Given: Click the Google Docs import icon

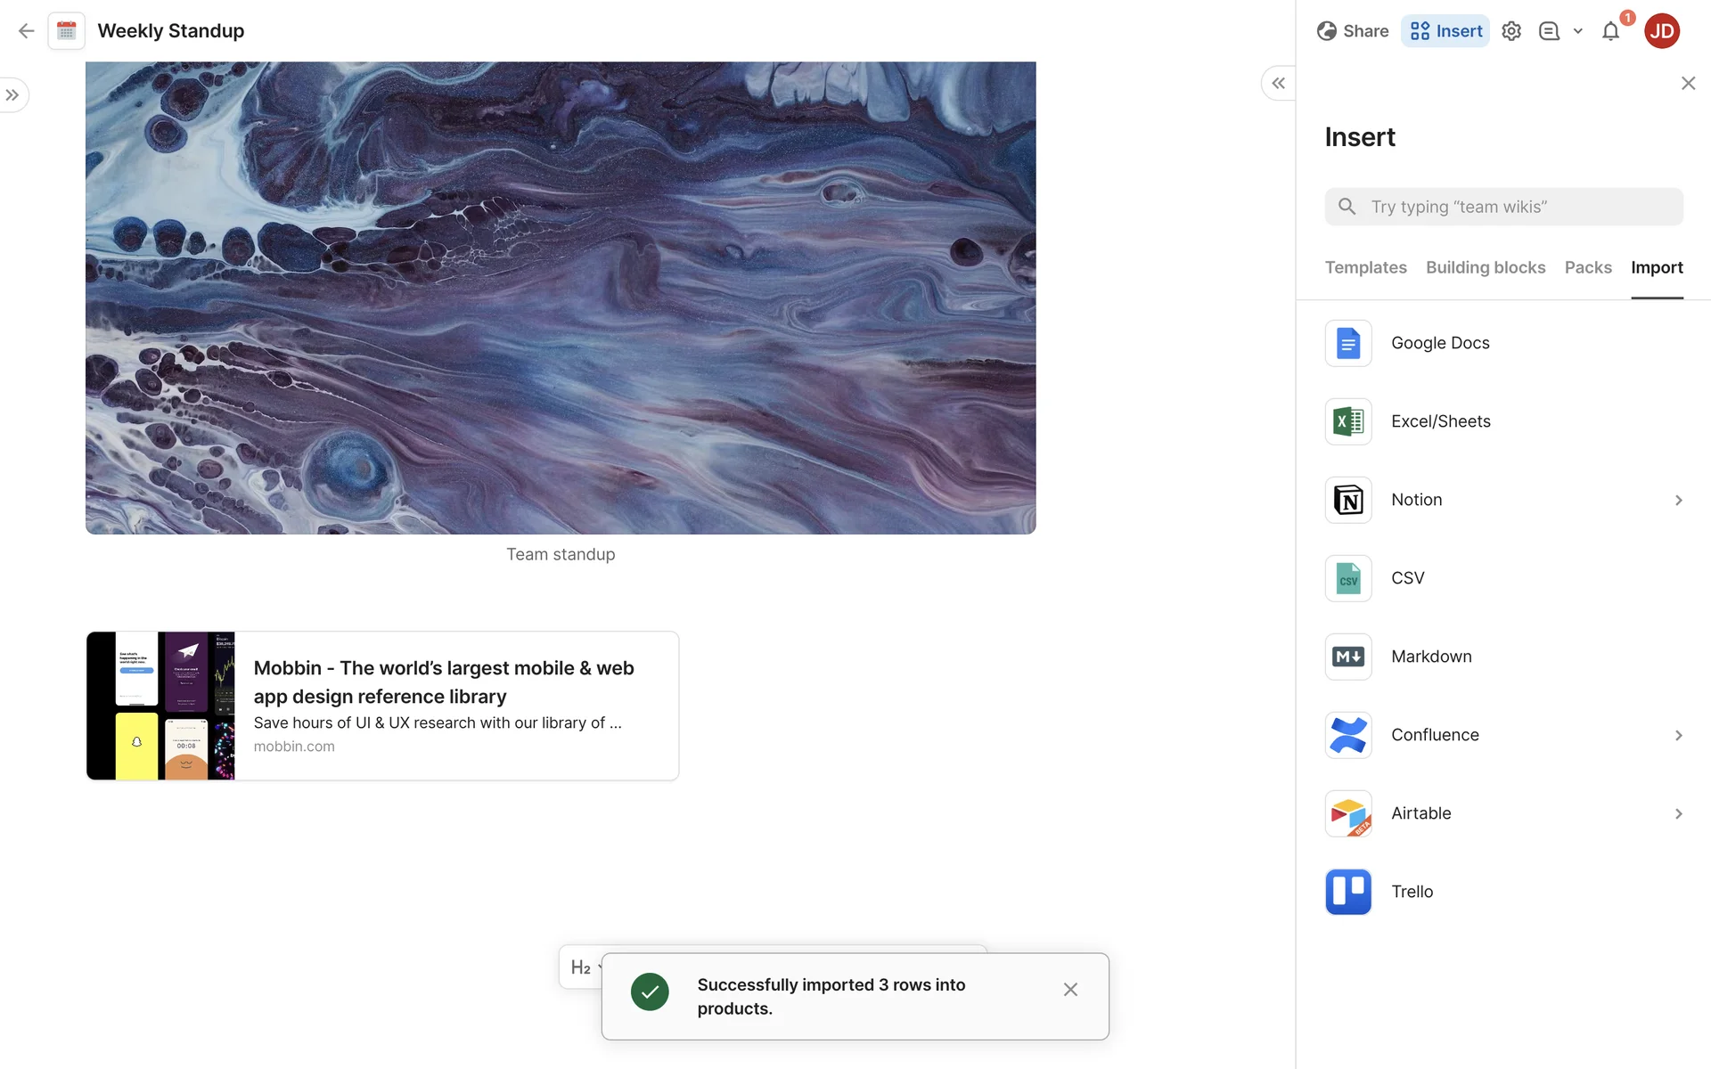Looking at the screenshot, I should click(x=1347, y=343).
